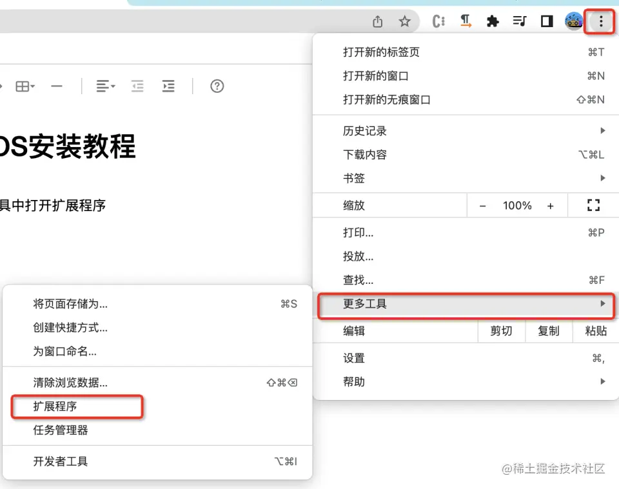Open the Extensions puzzle-piece icon
This screenshot has height=489, width=619.
pyautogui.click(x=493, y=21)
